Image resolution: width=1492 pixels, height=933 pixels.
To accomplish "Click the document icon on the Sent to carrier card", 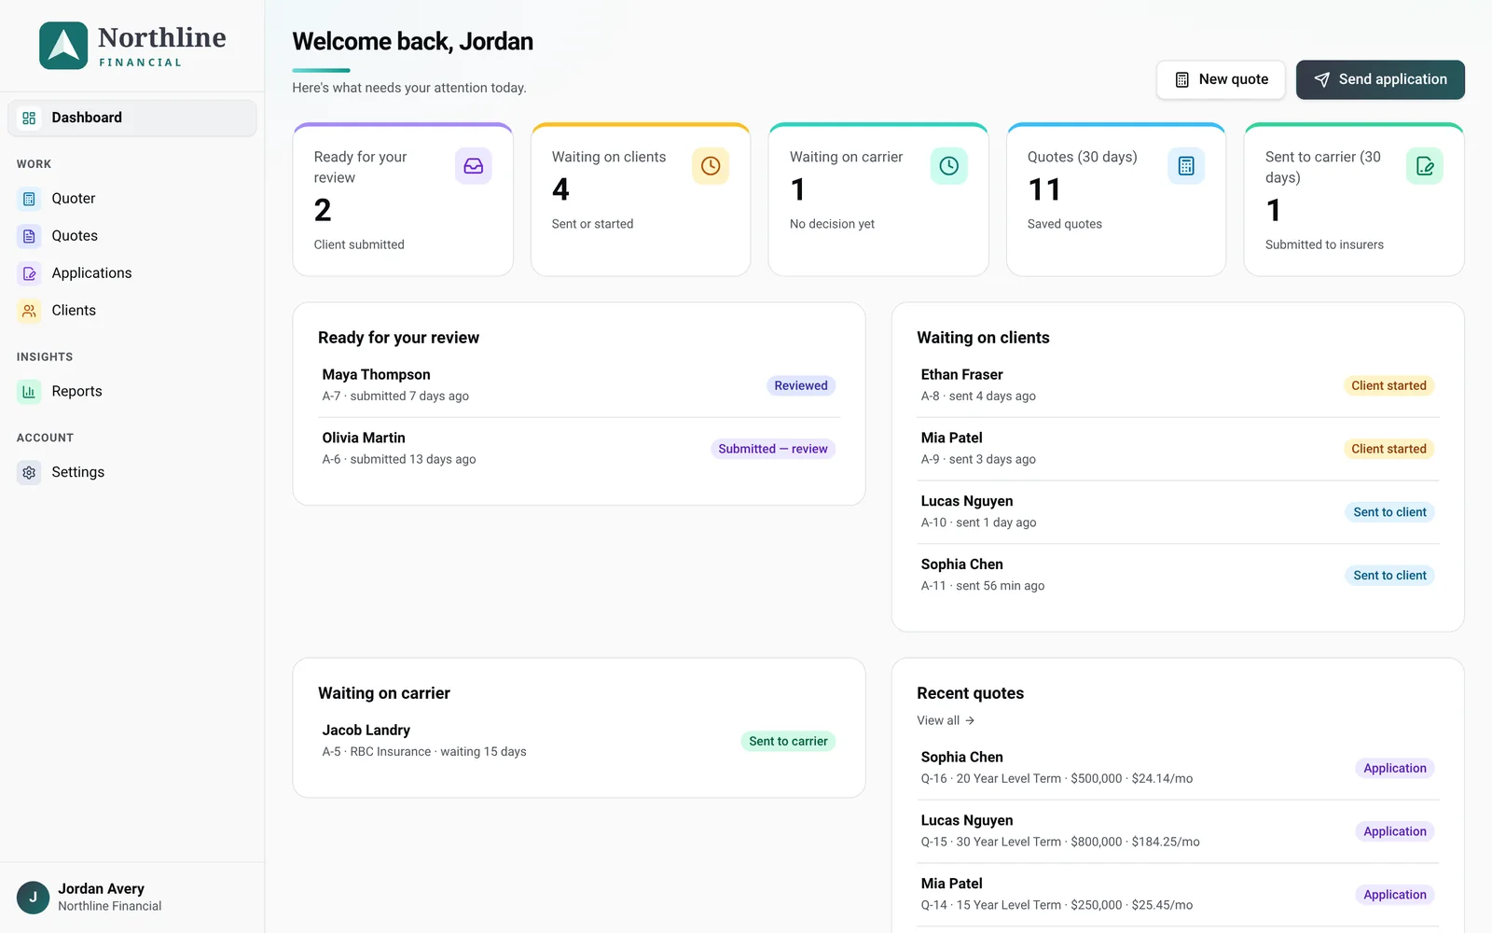I will 1424,166.
